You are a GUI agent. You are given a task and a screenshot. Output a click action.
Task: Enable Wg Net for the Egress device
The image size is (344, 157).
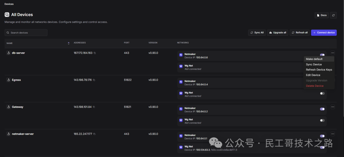(x=322, y=93)
